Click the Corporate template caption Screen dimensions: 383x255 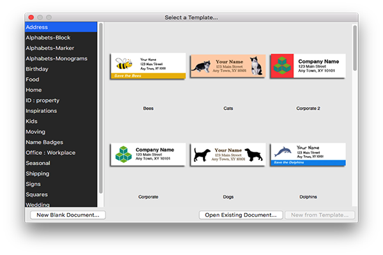(x=148, y=197)
